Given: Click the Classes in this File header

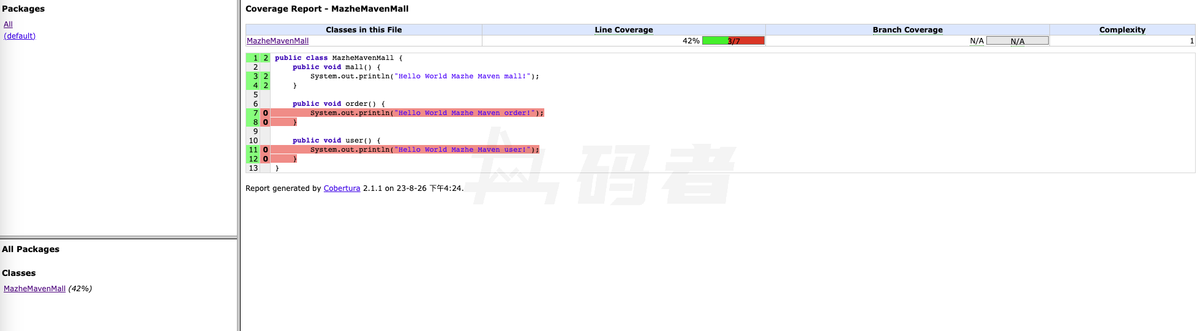Looking at the screenshot, I should tap(364, 30).
